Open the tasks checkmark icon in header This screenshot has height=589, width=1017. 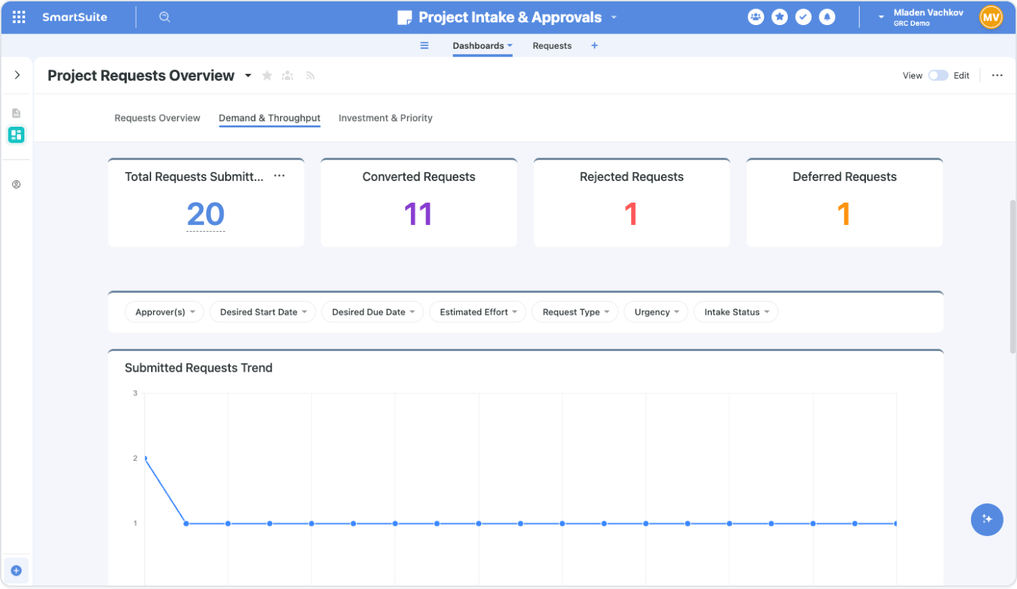(803, 17)
